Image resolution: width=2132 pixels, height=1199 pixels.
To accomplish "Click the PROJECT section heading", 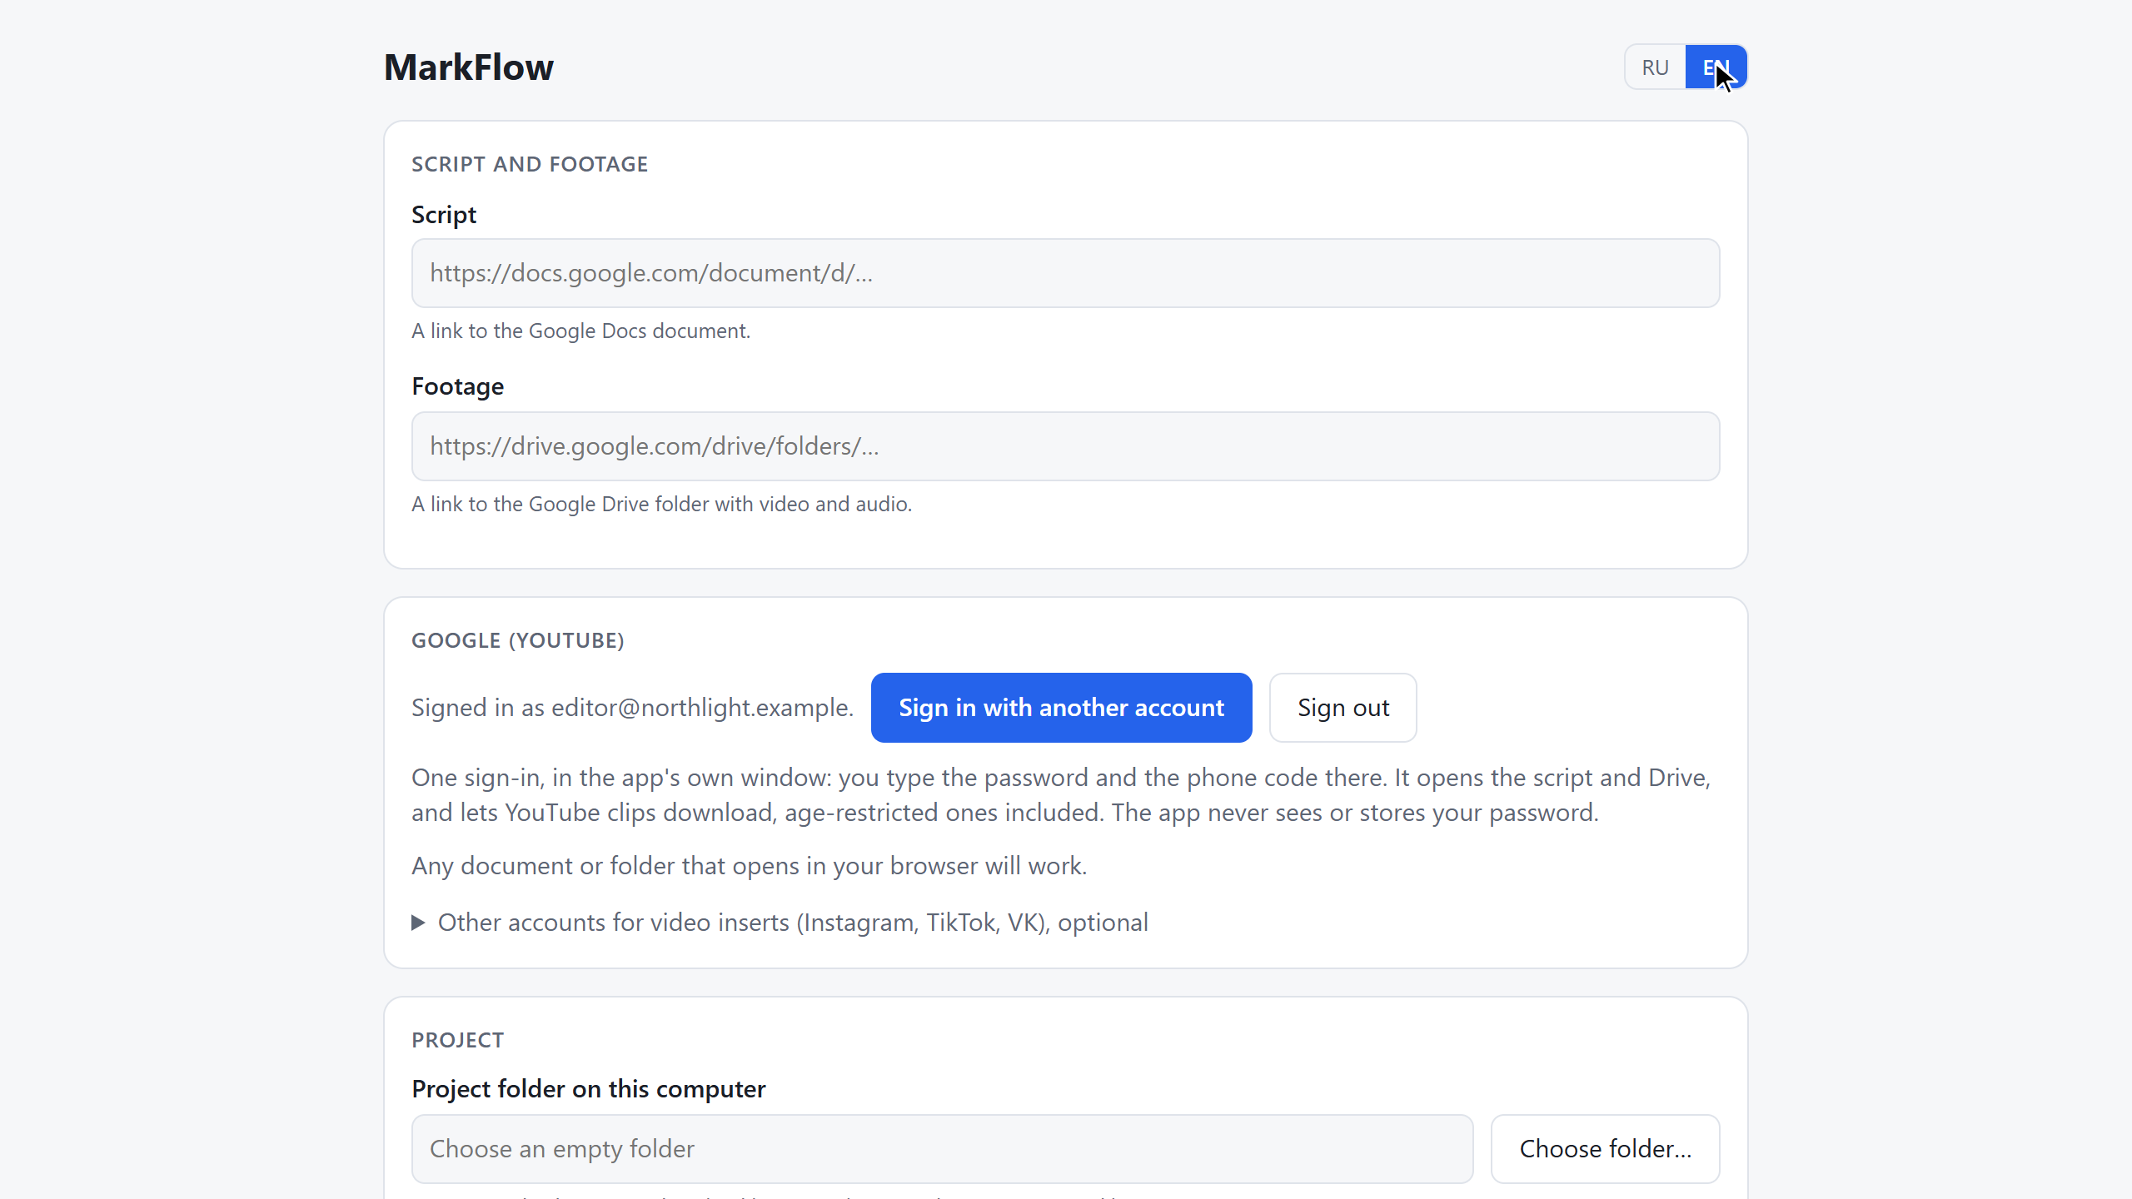I will (458, 1040).
